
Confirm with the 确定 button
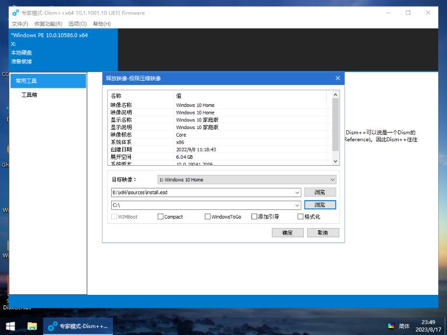[x=288, y=233]
